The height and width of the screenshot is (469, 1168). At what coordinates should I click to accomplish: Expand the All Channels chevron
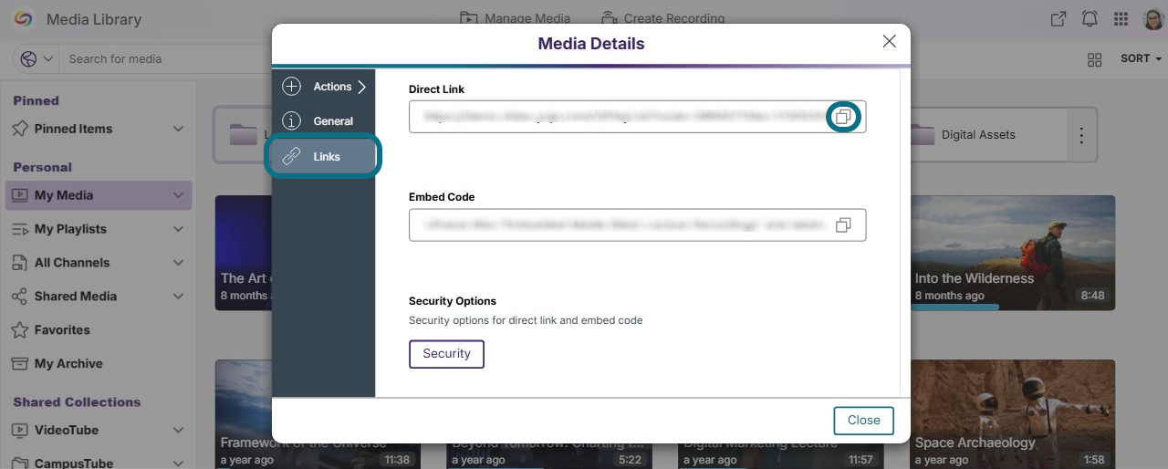[178, 263]
